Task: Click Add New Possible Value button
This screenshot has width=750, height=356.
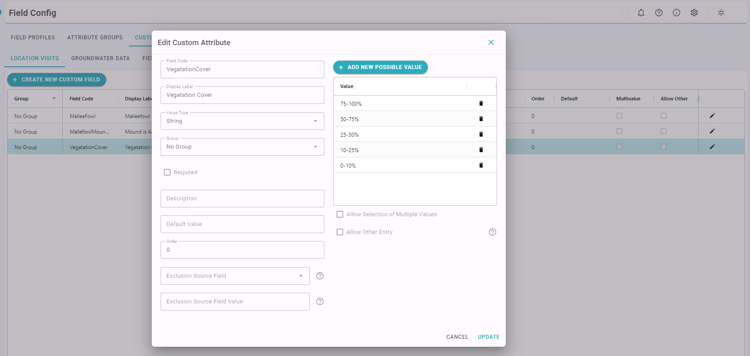Action: (381, 67)
